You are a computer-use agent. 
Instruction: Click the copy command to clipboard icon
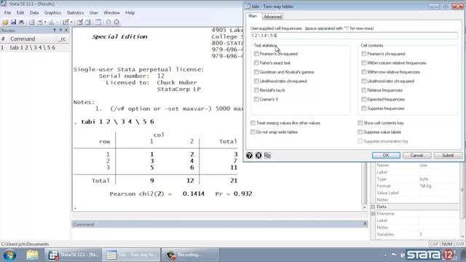(267, 155)
